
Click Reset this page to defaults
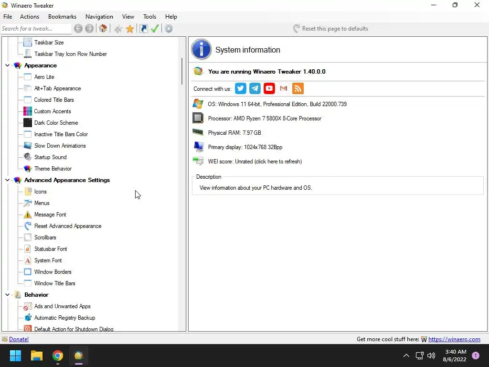tap(330, 29)
